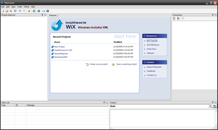Screen dimensions: 218x130
Task: Close the Task List panel
Action: [107, 103]
